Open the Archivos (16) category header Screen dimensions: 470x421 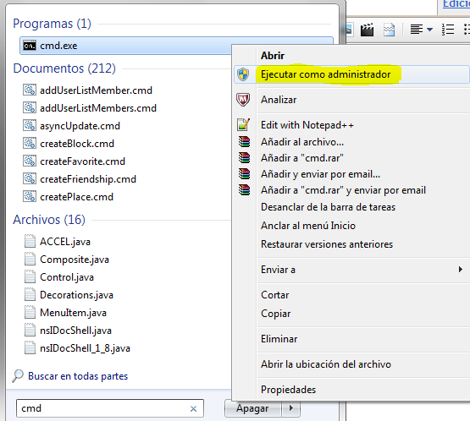click(49, 220)
